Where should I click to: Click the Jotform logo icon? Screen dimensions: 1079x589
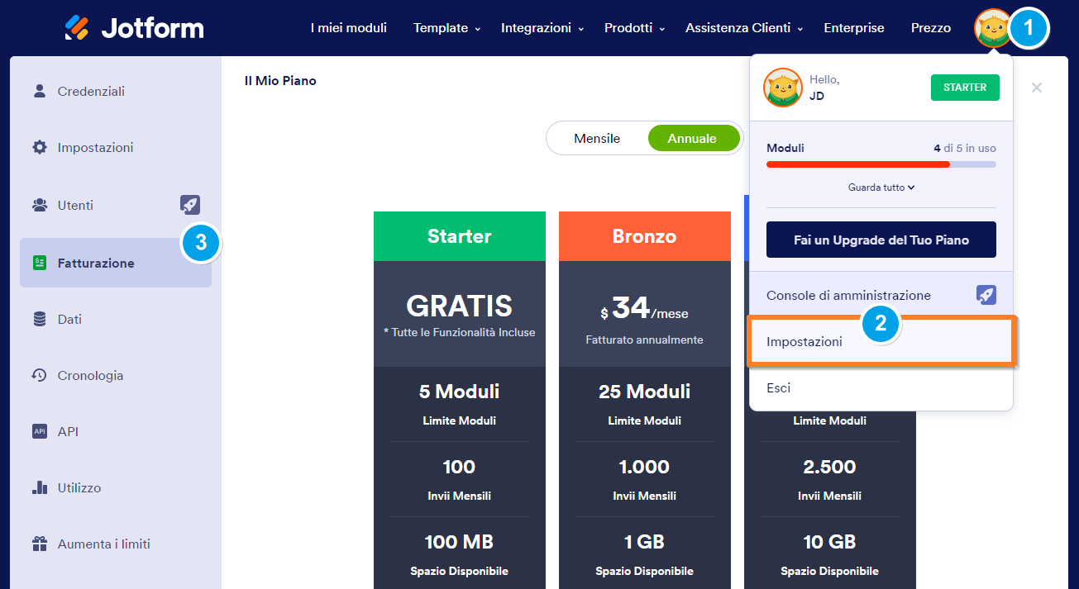click(77, 28)
